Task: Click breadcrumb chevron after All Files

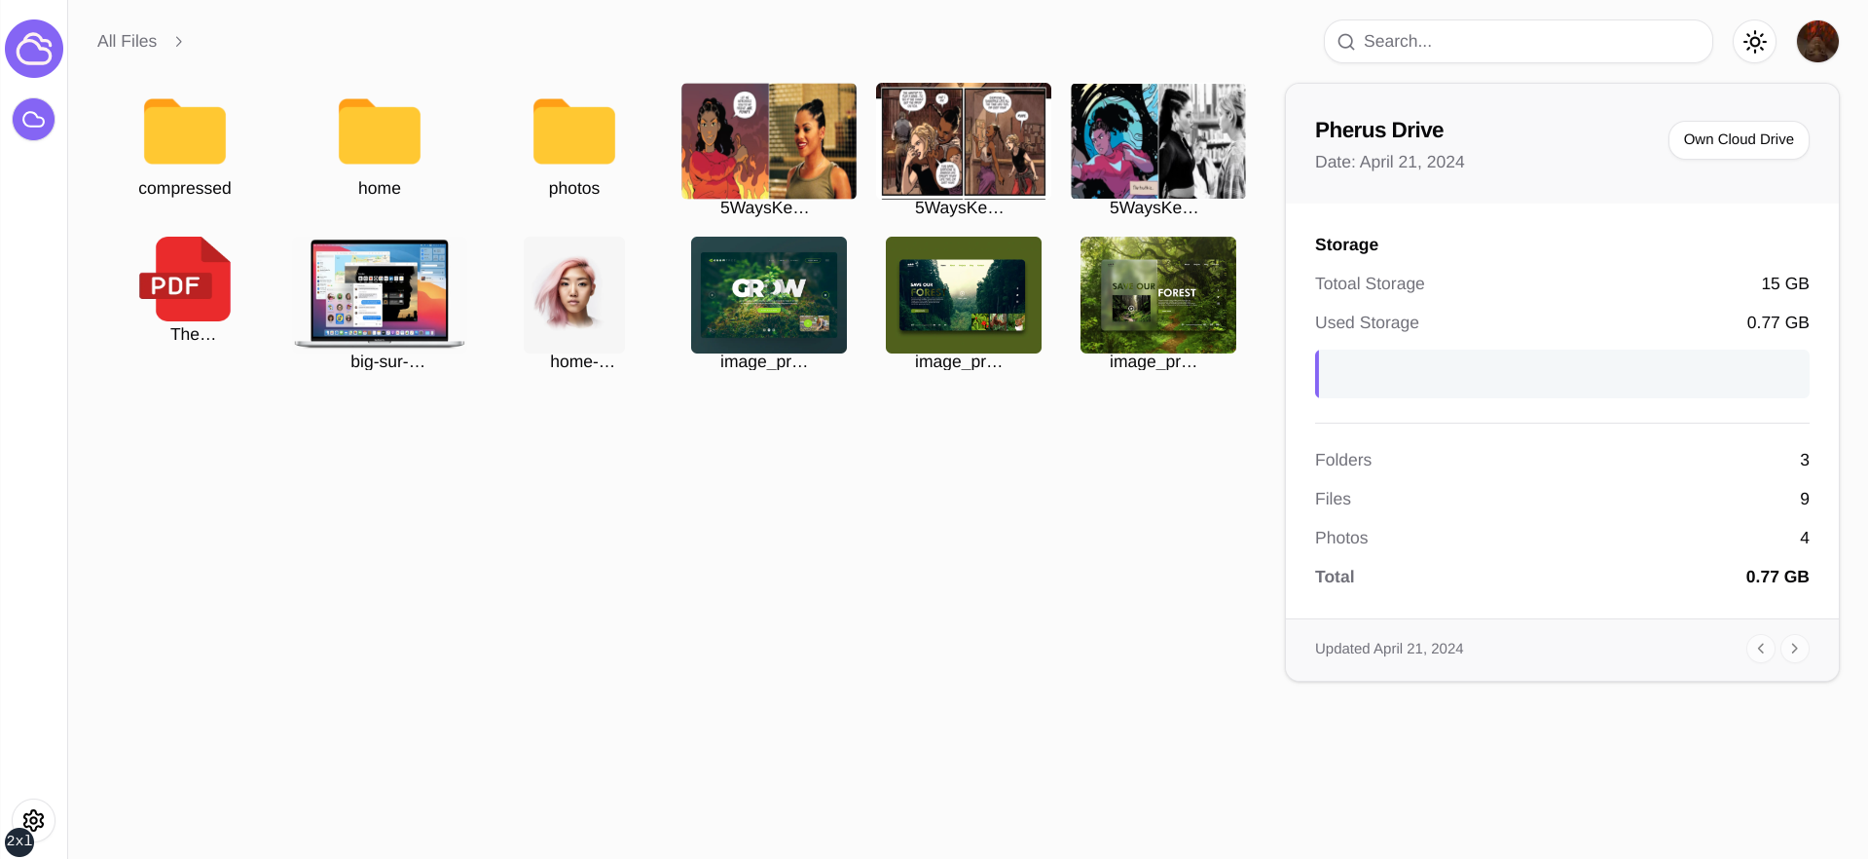Action: pyautogui.click(x=179, y=42)
